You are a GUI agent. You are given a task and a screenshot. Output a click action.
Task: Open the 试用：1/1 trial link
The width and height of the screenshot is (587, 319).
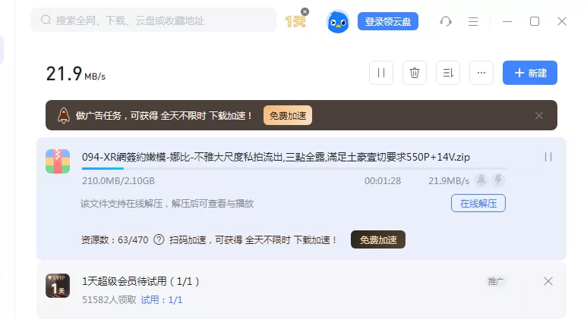click(161, 299)
